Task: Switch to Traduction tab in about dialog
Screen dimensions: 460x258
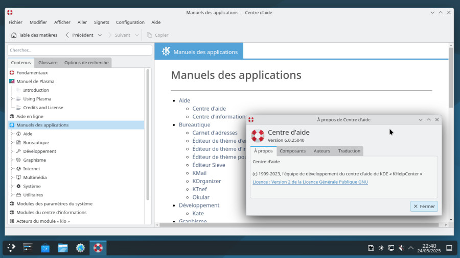Action: 349,151
